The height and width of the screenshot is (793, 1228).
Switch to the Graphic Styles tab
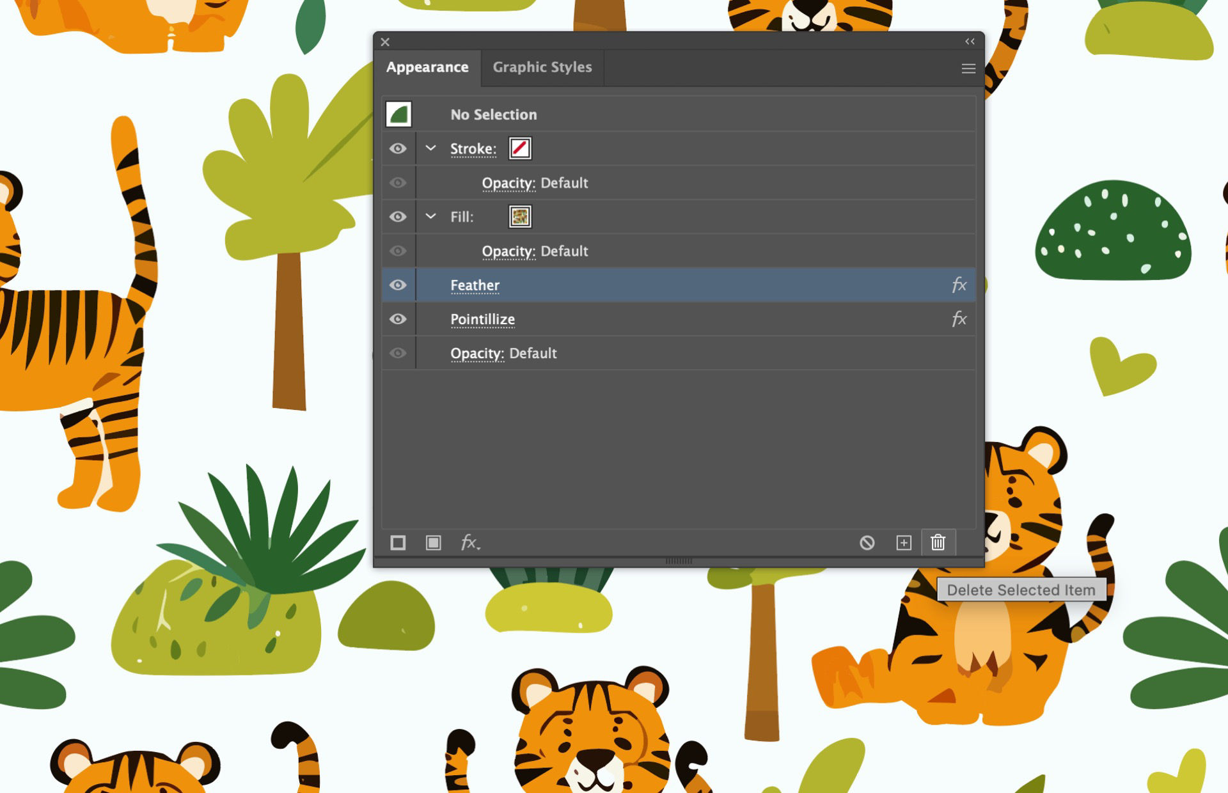[x=542, y=67]
